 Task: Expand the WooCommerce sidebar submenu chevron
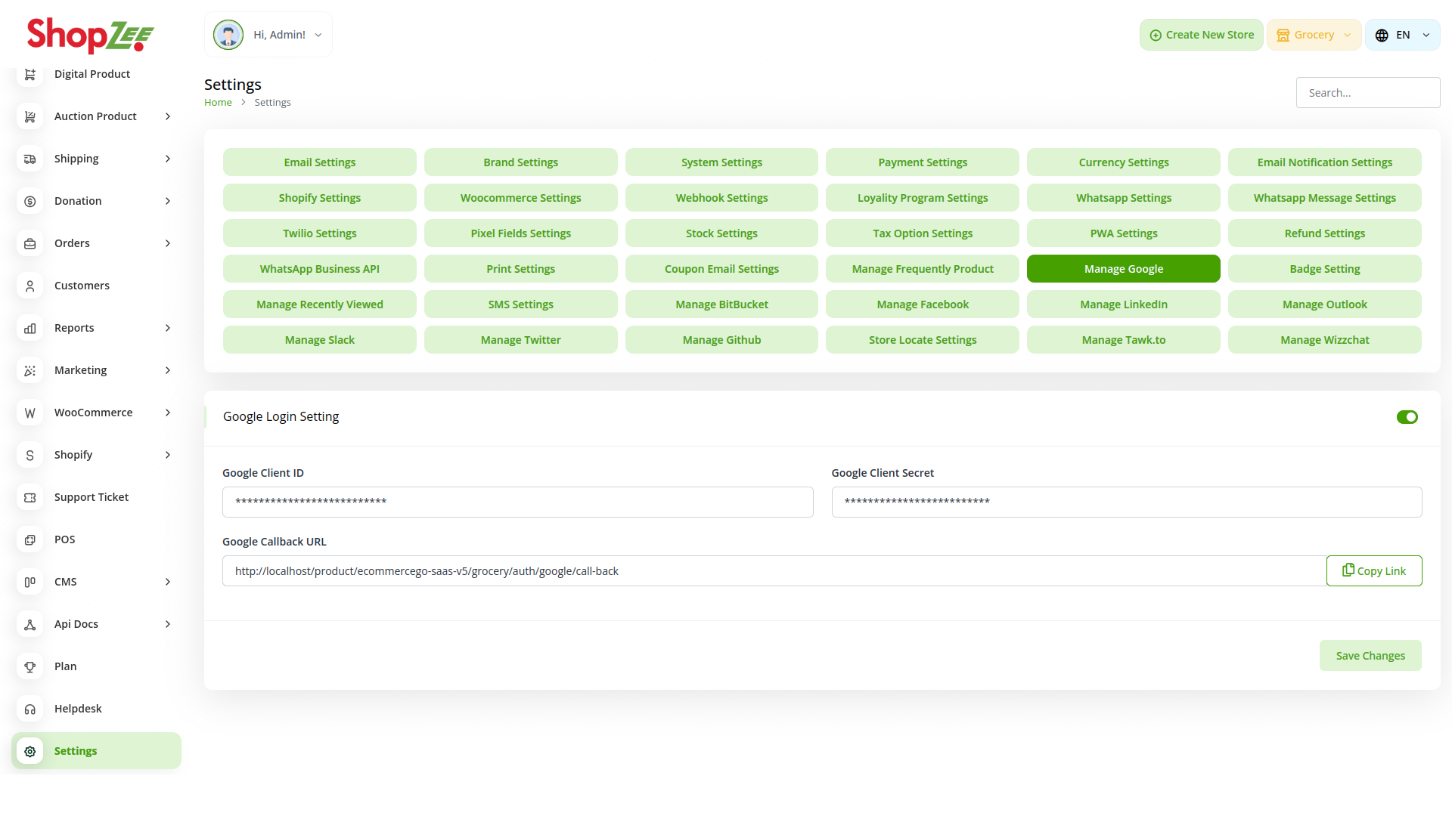[x=168, y=413]
